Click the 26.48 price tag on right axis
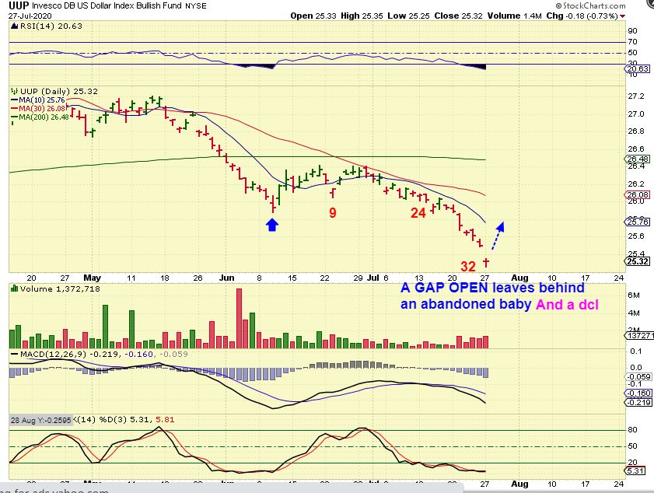Viewport: 654px width, 493px height. click(638, 159)
